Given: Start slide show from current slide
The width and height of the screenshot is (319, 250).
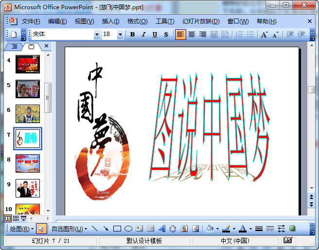Looking at the screenshot, I should point(24,218).
